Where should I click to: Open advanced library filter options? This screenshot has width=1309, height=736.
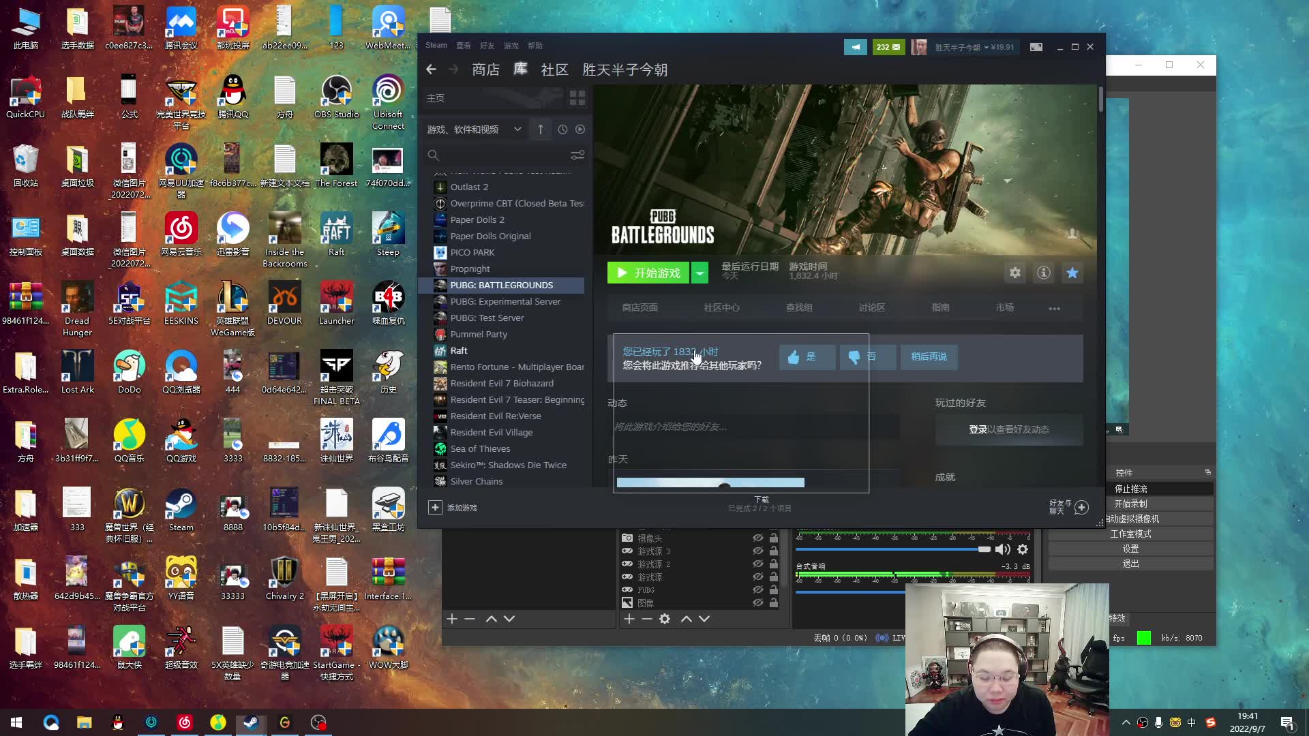577,155
